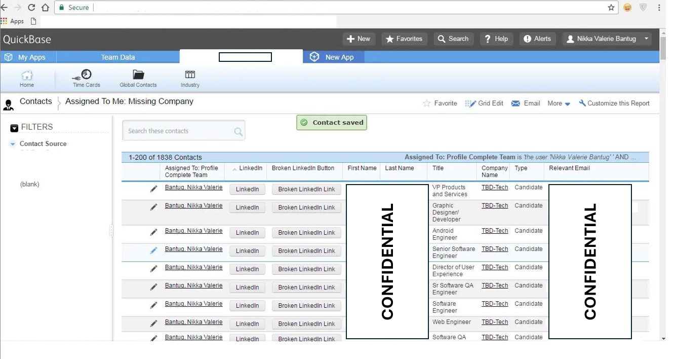Click Broken LinkedIn Link in Web Engineer row
The height and width of the screenshot is (359, 675).
coord(306,324)
